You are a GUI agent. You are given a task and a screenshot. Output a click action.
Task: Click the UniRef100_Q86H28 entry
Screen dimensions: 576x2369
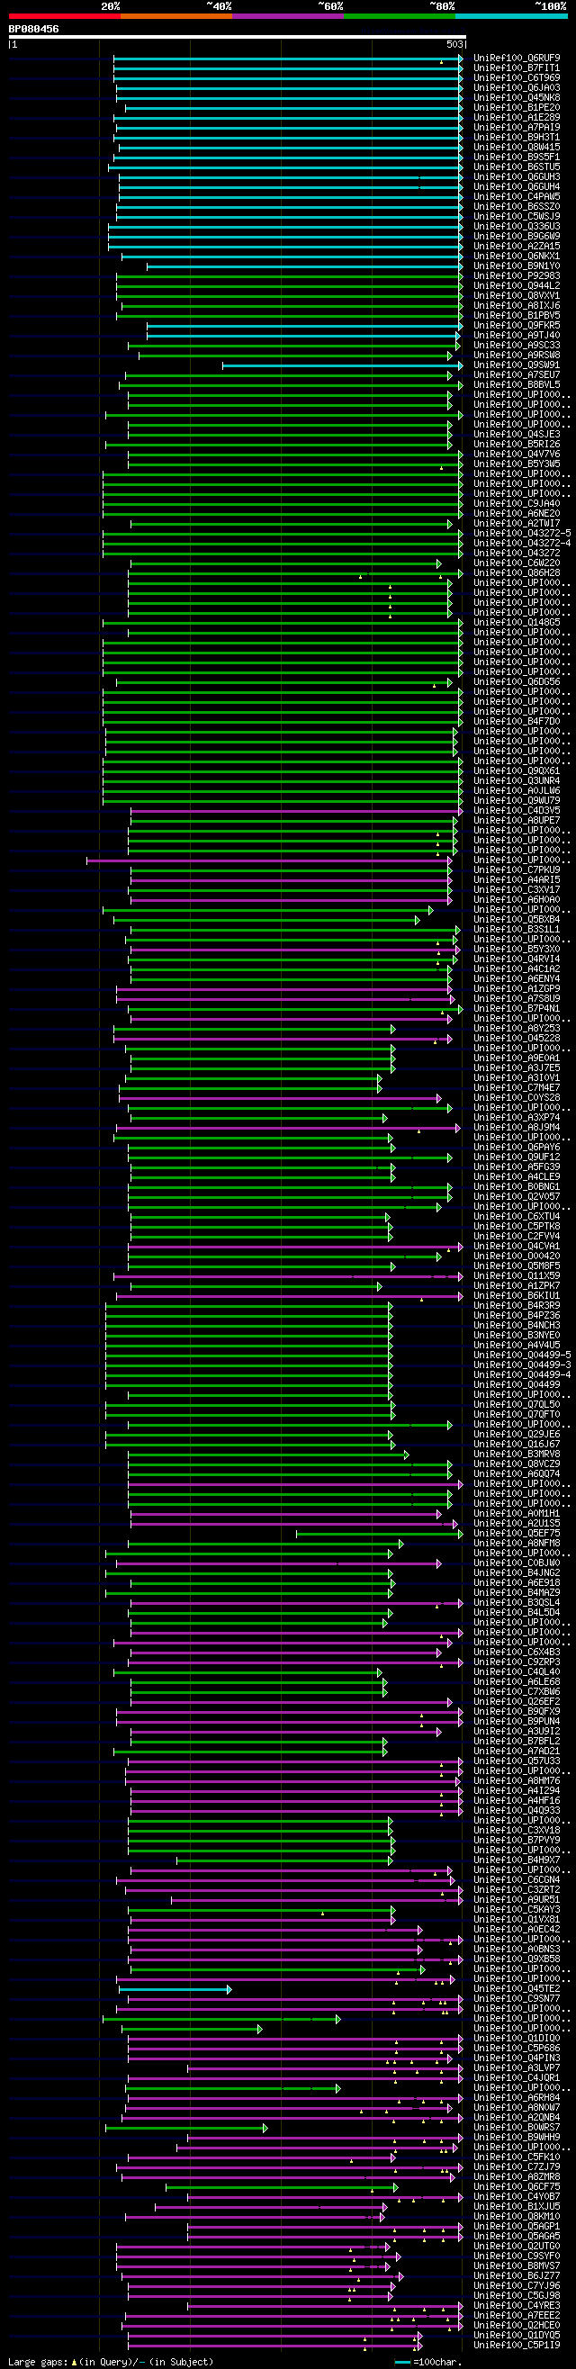click(x=517, y=573)
